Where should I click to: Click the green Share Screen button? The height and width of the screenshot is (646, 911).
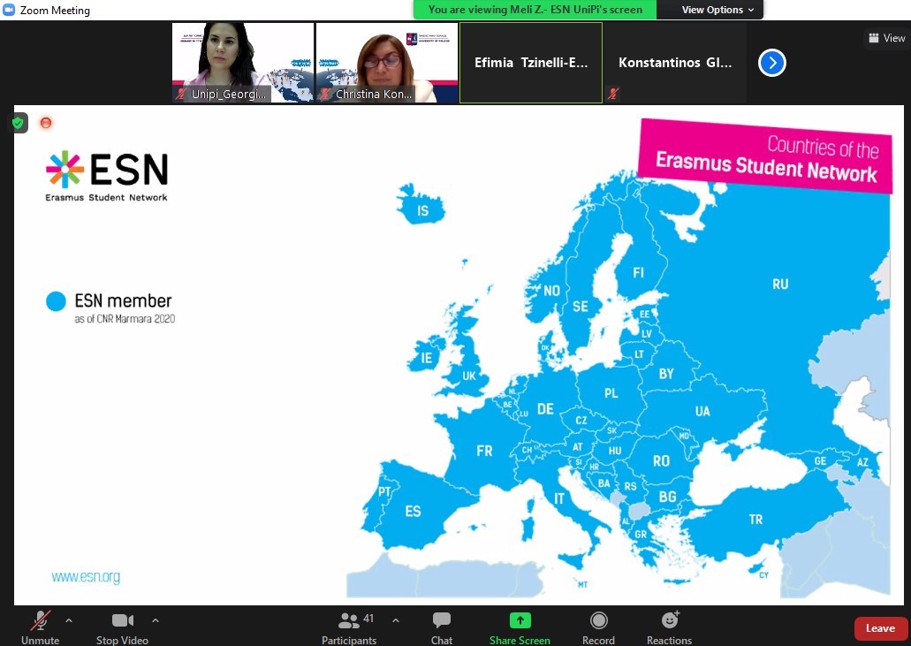[x=520, y=628]
